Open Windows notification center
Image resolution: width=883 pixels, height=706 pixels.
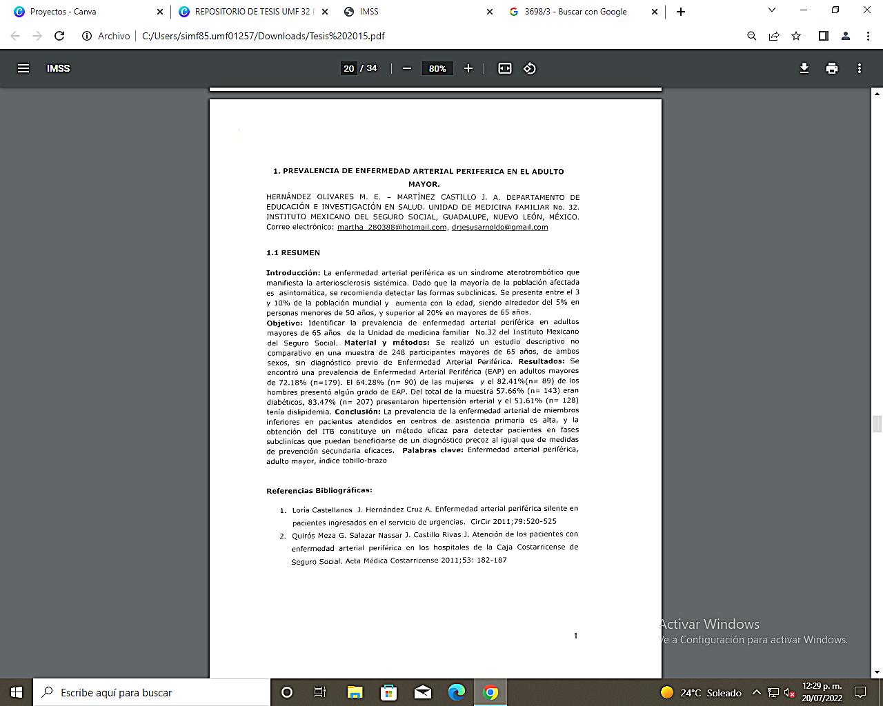(x=860, y=692)
